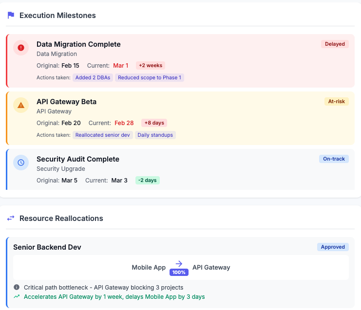
Task: Click the swap arrows icon beside Resource Reallocations
Action: (x=11, y=218)
